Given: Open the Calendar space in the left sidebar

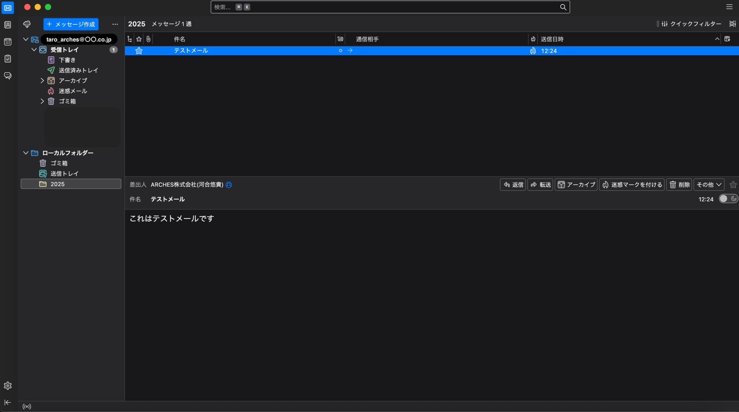Looking at the screenshot, I should tap(8, 42).
